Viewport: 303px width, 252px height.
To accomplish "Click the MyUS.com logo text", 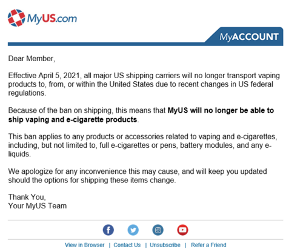I will [52, 18].
